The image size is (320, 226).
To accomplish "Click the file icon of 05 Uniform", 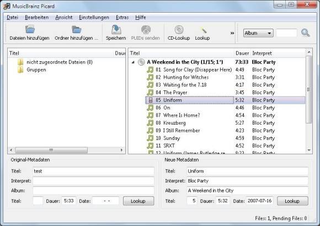I will tap(151, 100).
